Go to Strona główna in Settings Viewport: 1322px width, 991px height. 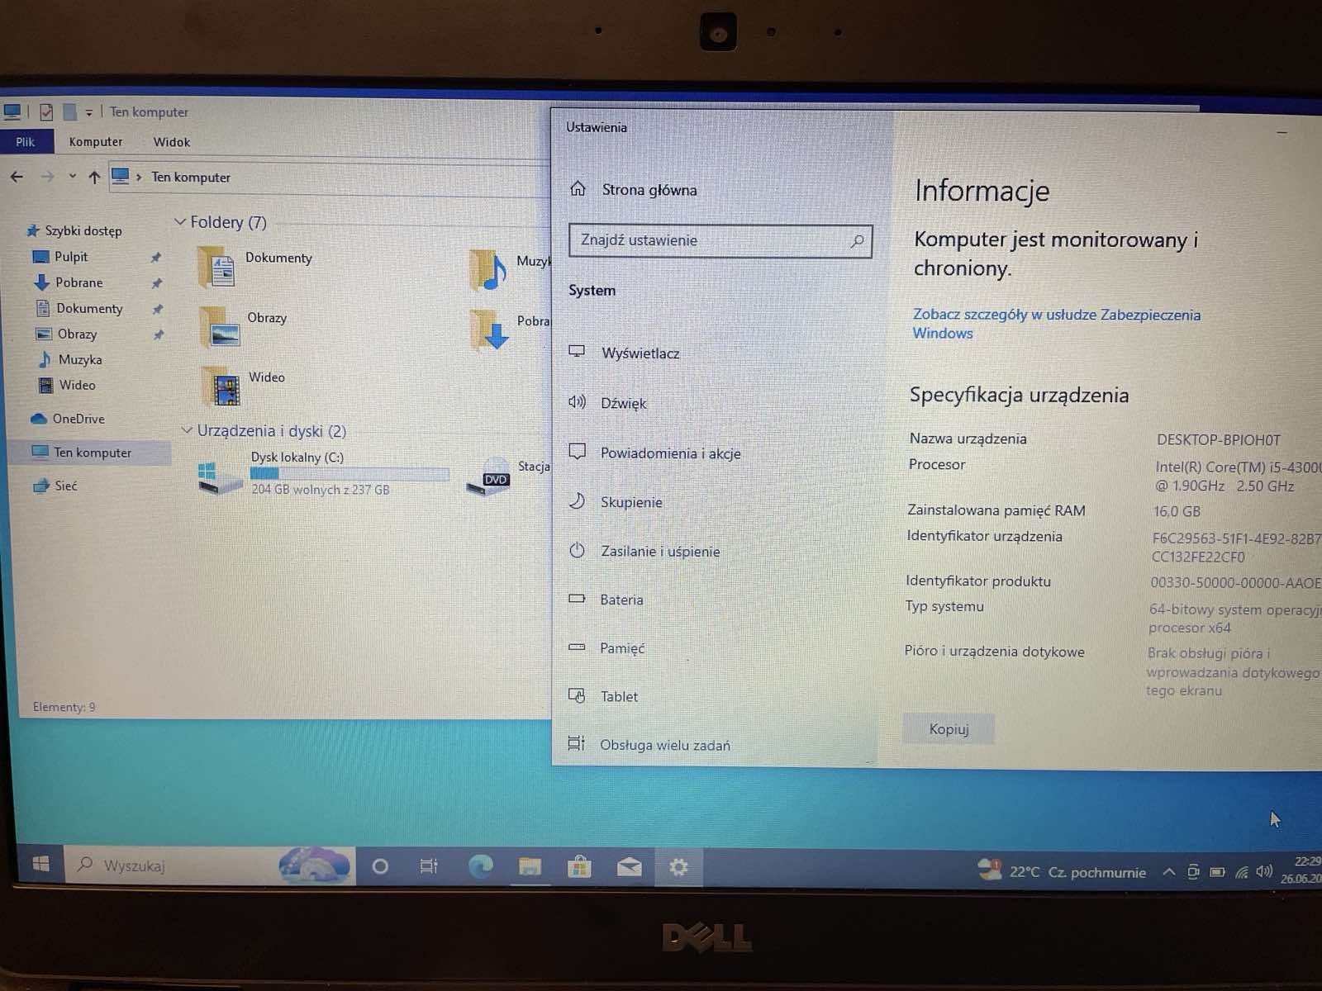point(634,190)
